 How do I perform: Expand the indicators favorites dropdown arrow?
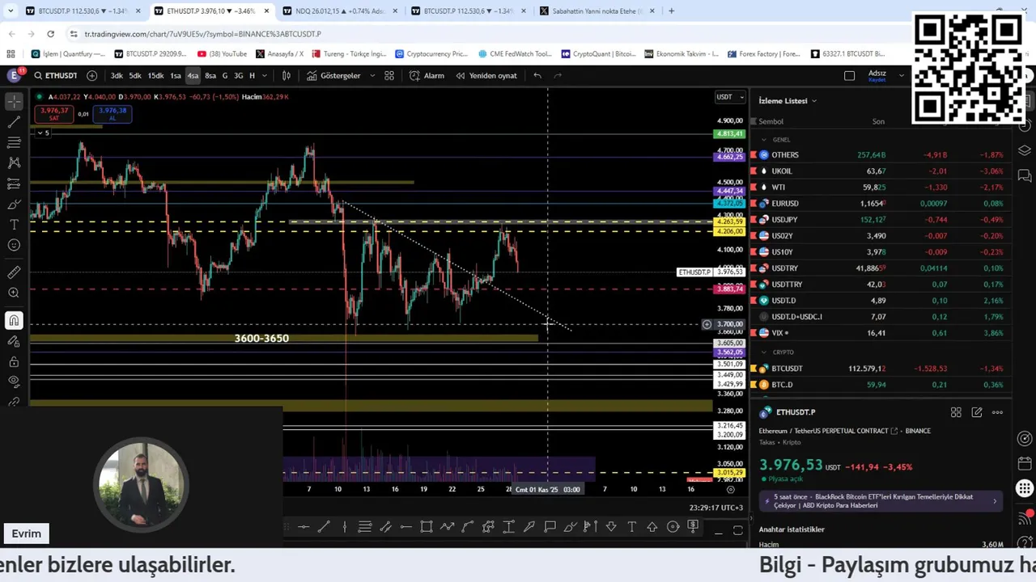pyautogui.click(x=372, y=75)
